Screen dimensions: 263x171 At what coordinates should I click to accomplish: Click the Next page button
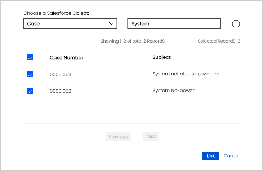pyautogui.click(x=151, y=136)
